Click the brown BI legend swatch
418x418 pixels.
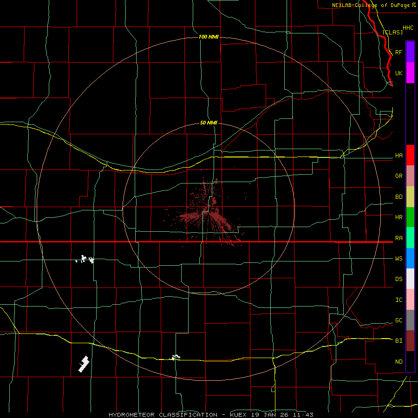410,341
